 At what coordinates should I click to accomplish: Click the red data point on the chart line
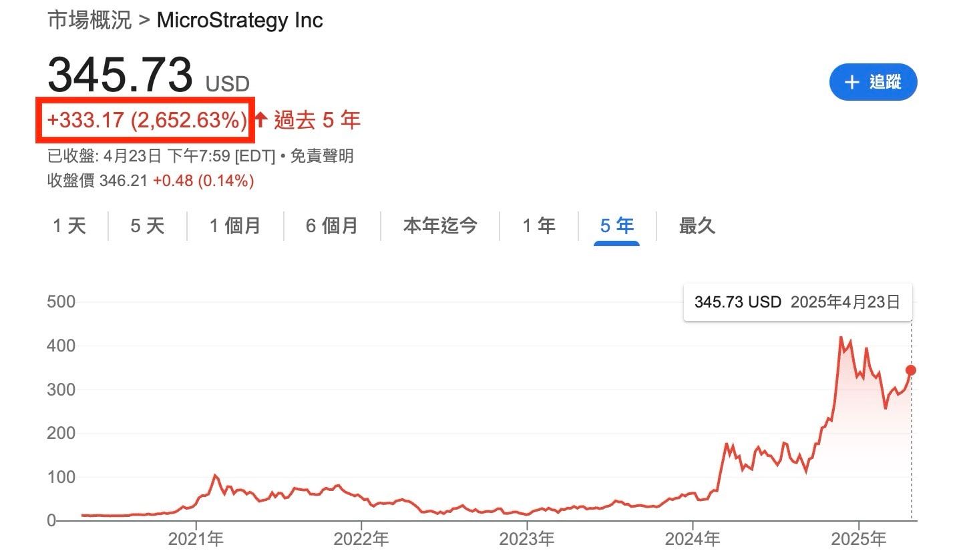coord(911,369)
